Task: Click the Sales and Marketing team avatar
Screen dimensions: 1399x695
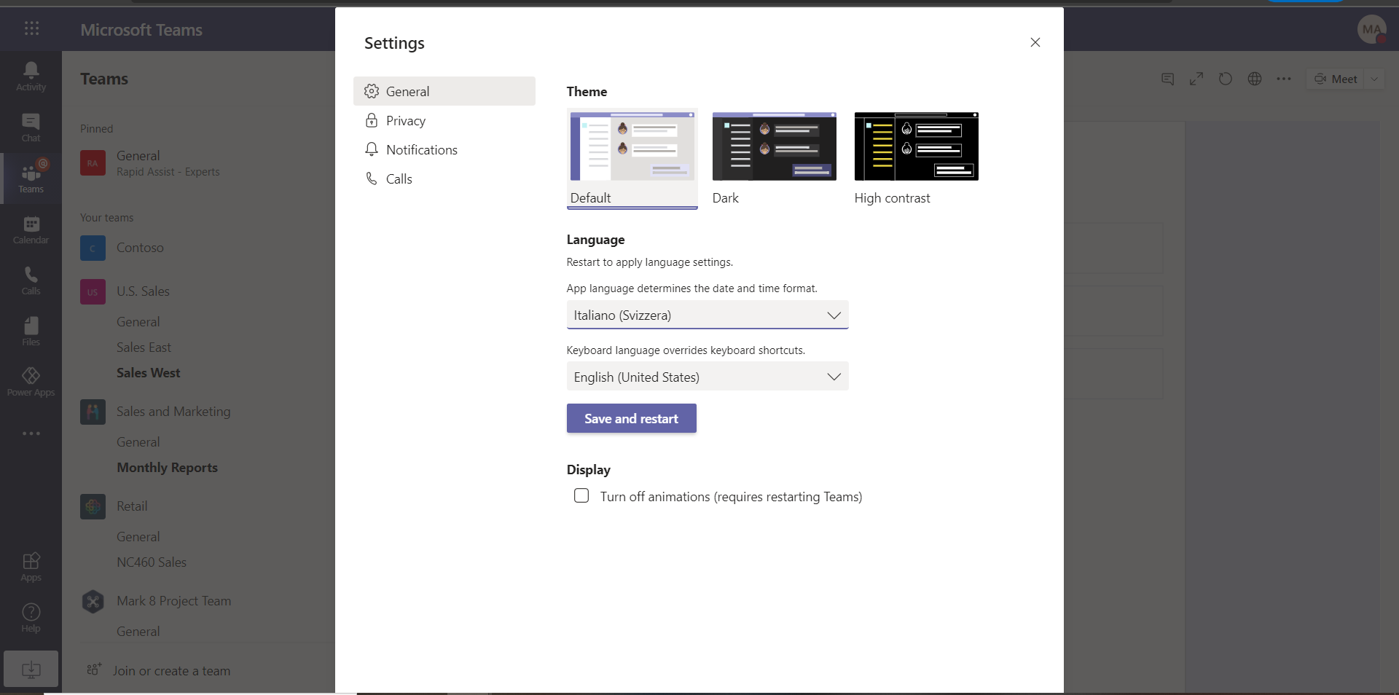Action: tap(93, 412)
